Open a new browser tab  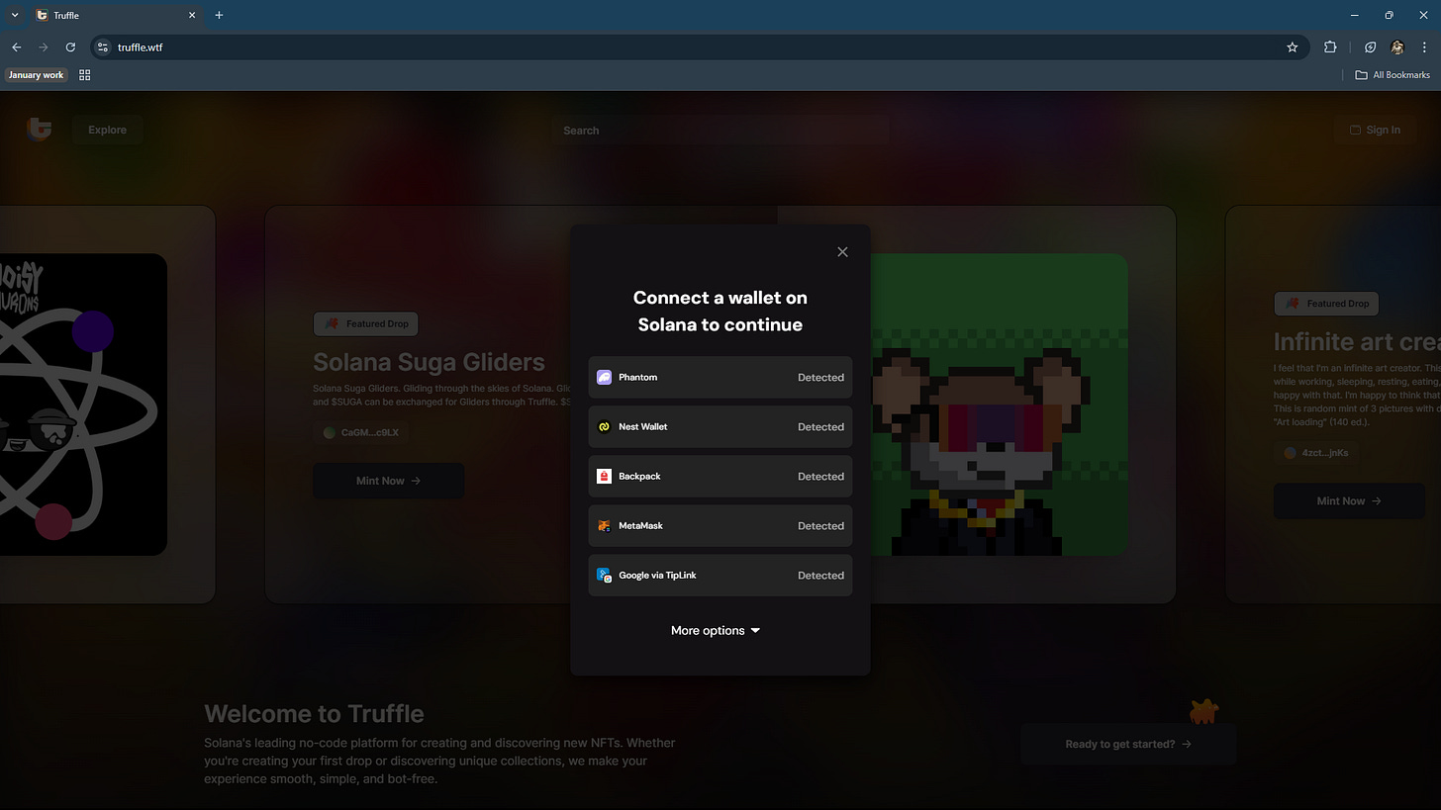pos(219,15)
